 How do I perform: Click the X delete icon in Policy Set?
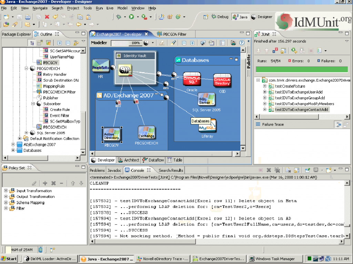click(53, 183)
